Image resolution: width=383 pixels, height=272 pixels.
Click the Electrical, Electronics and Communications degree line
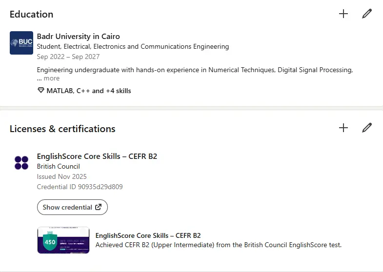133,47
